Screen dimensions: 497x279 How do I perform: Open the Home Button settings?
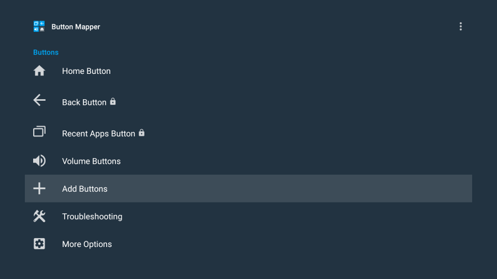pyautogui.click(x=248, y=71)
